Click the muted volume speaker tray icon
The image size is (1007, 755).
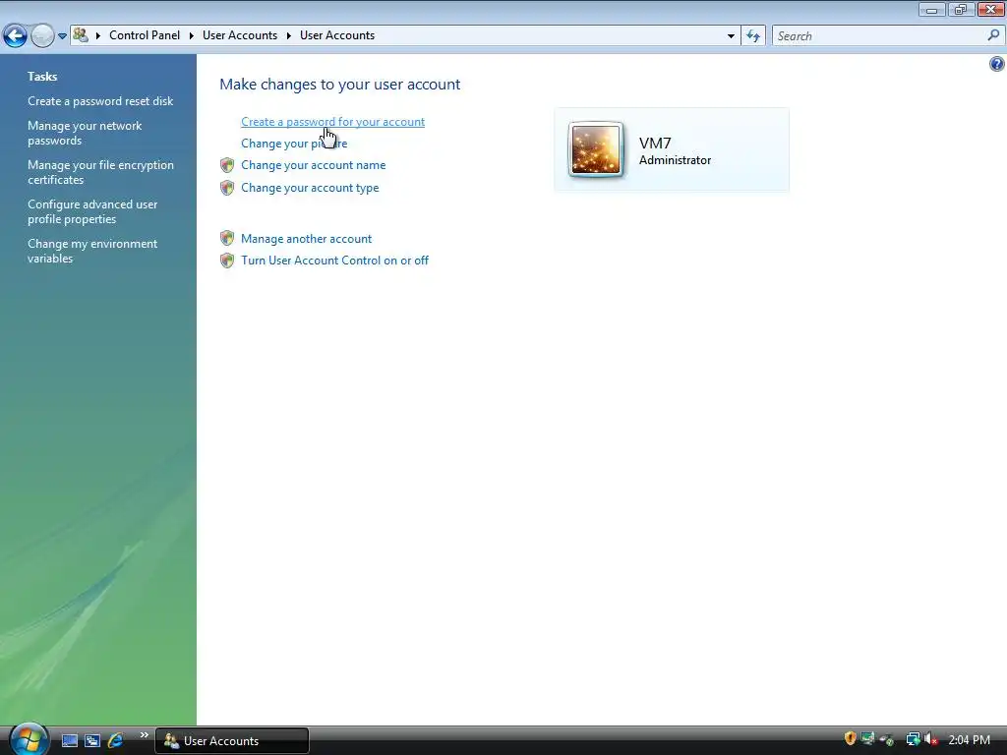tap(931, 739)
